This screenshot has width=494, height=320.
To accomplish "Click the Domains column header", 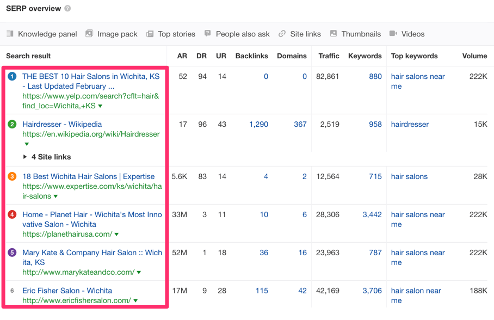I will 292,56.
